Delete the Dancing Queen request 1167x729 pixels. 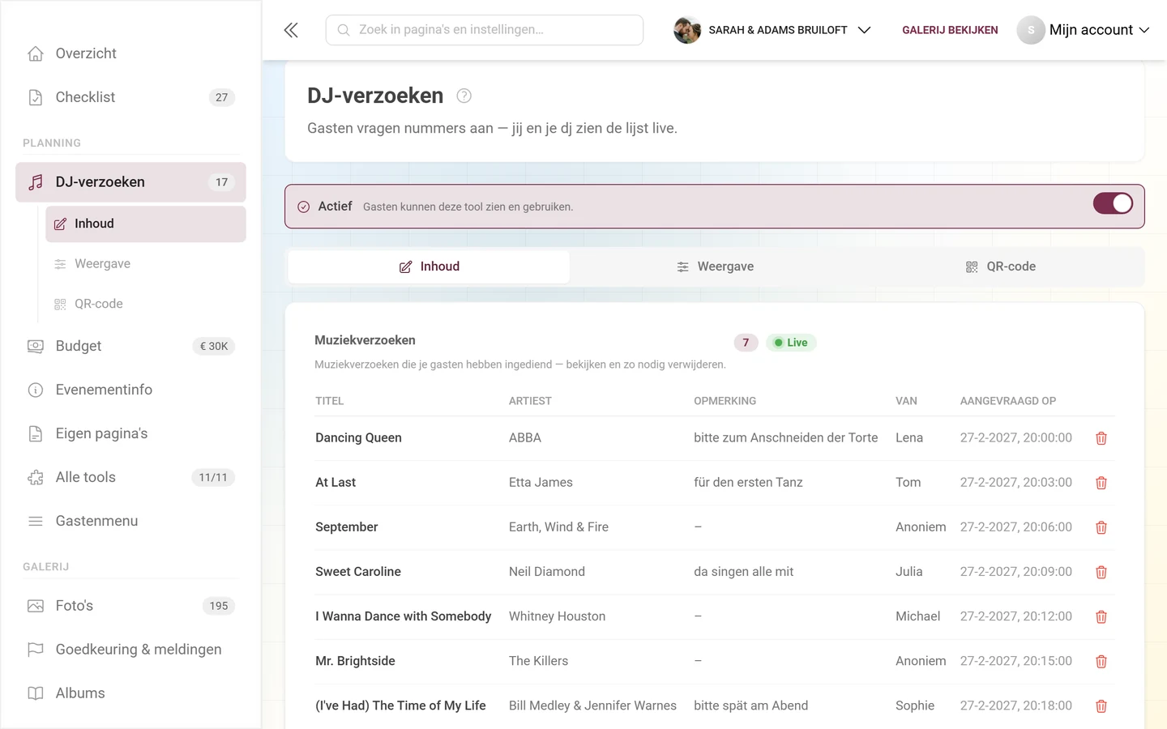pyautogui.click(x=1101, y=438)
